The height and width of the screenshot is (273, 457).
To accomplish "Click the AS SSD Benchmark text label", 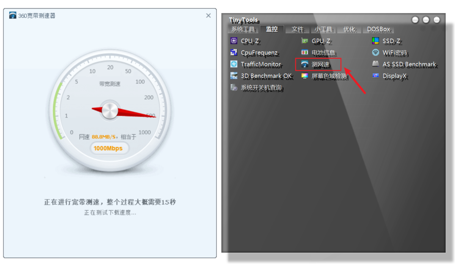I will pos(410,64).
